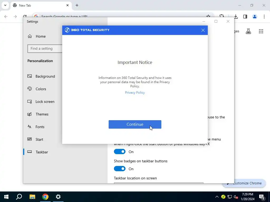Open Chrome profile avatar

pos(255,17)
